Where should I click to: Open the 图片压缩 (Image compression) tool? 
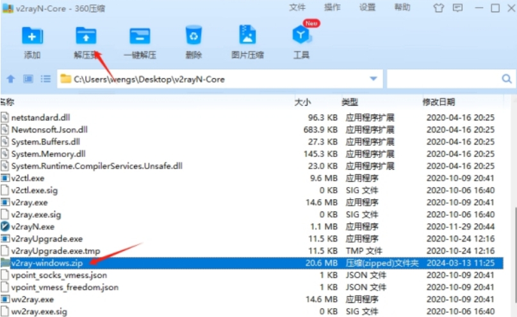click(247, 36)
